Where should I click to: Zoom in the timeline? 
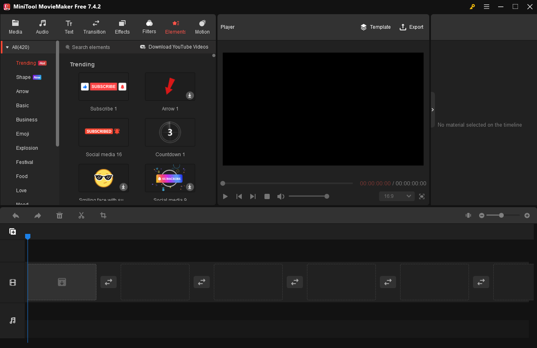point(527,216)
